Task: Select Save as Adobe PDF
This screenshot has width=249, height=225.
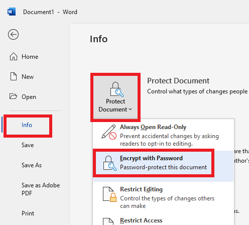Action: (x=41, y=189)
